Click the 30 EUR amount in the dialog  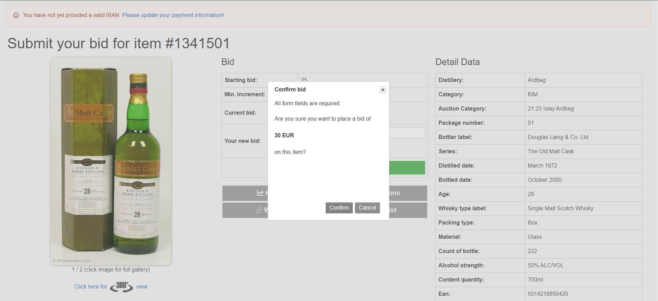coord(284,136)
